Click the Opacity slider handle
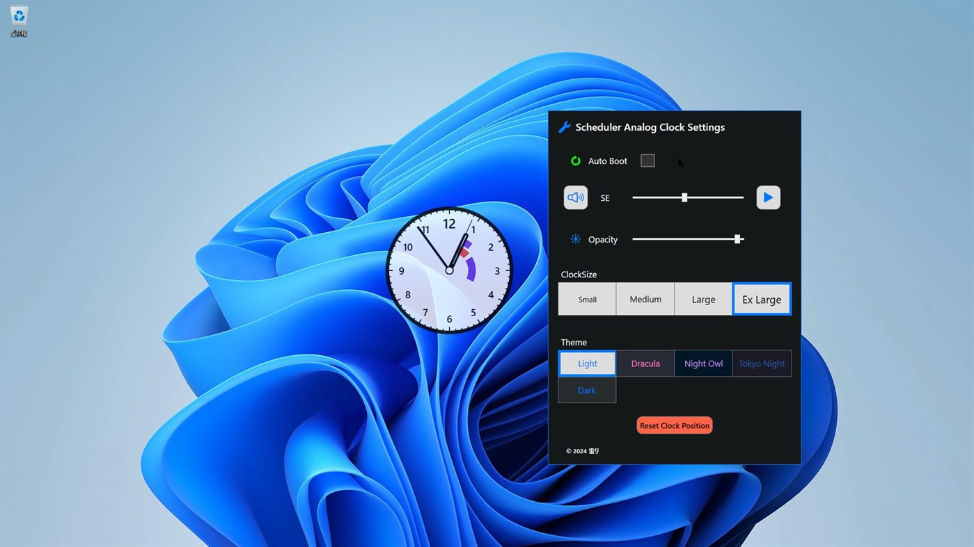The height and width of the screenshot is (547, 974). (x=737, y=238)
